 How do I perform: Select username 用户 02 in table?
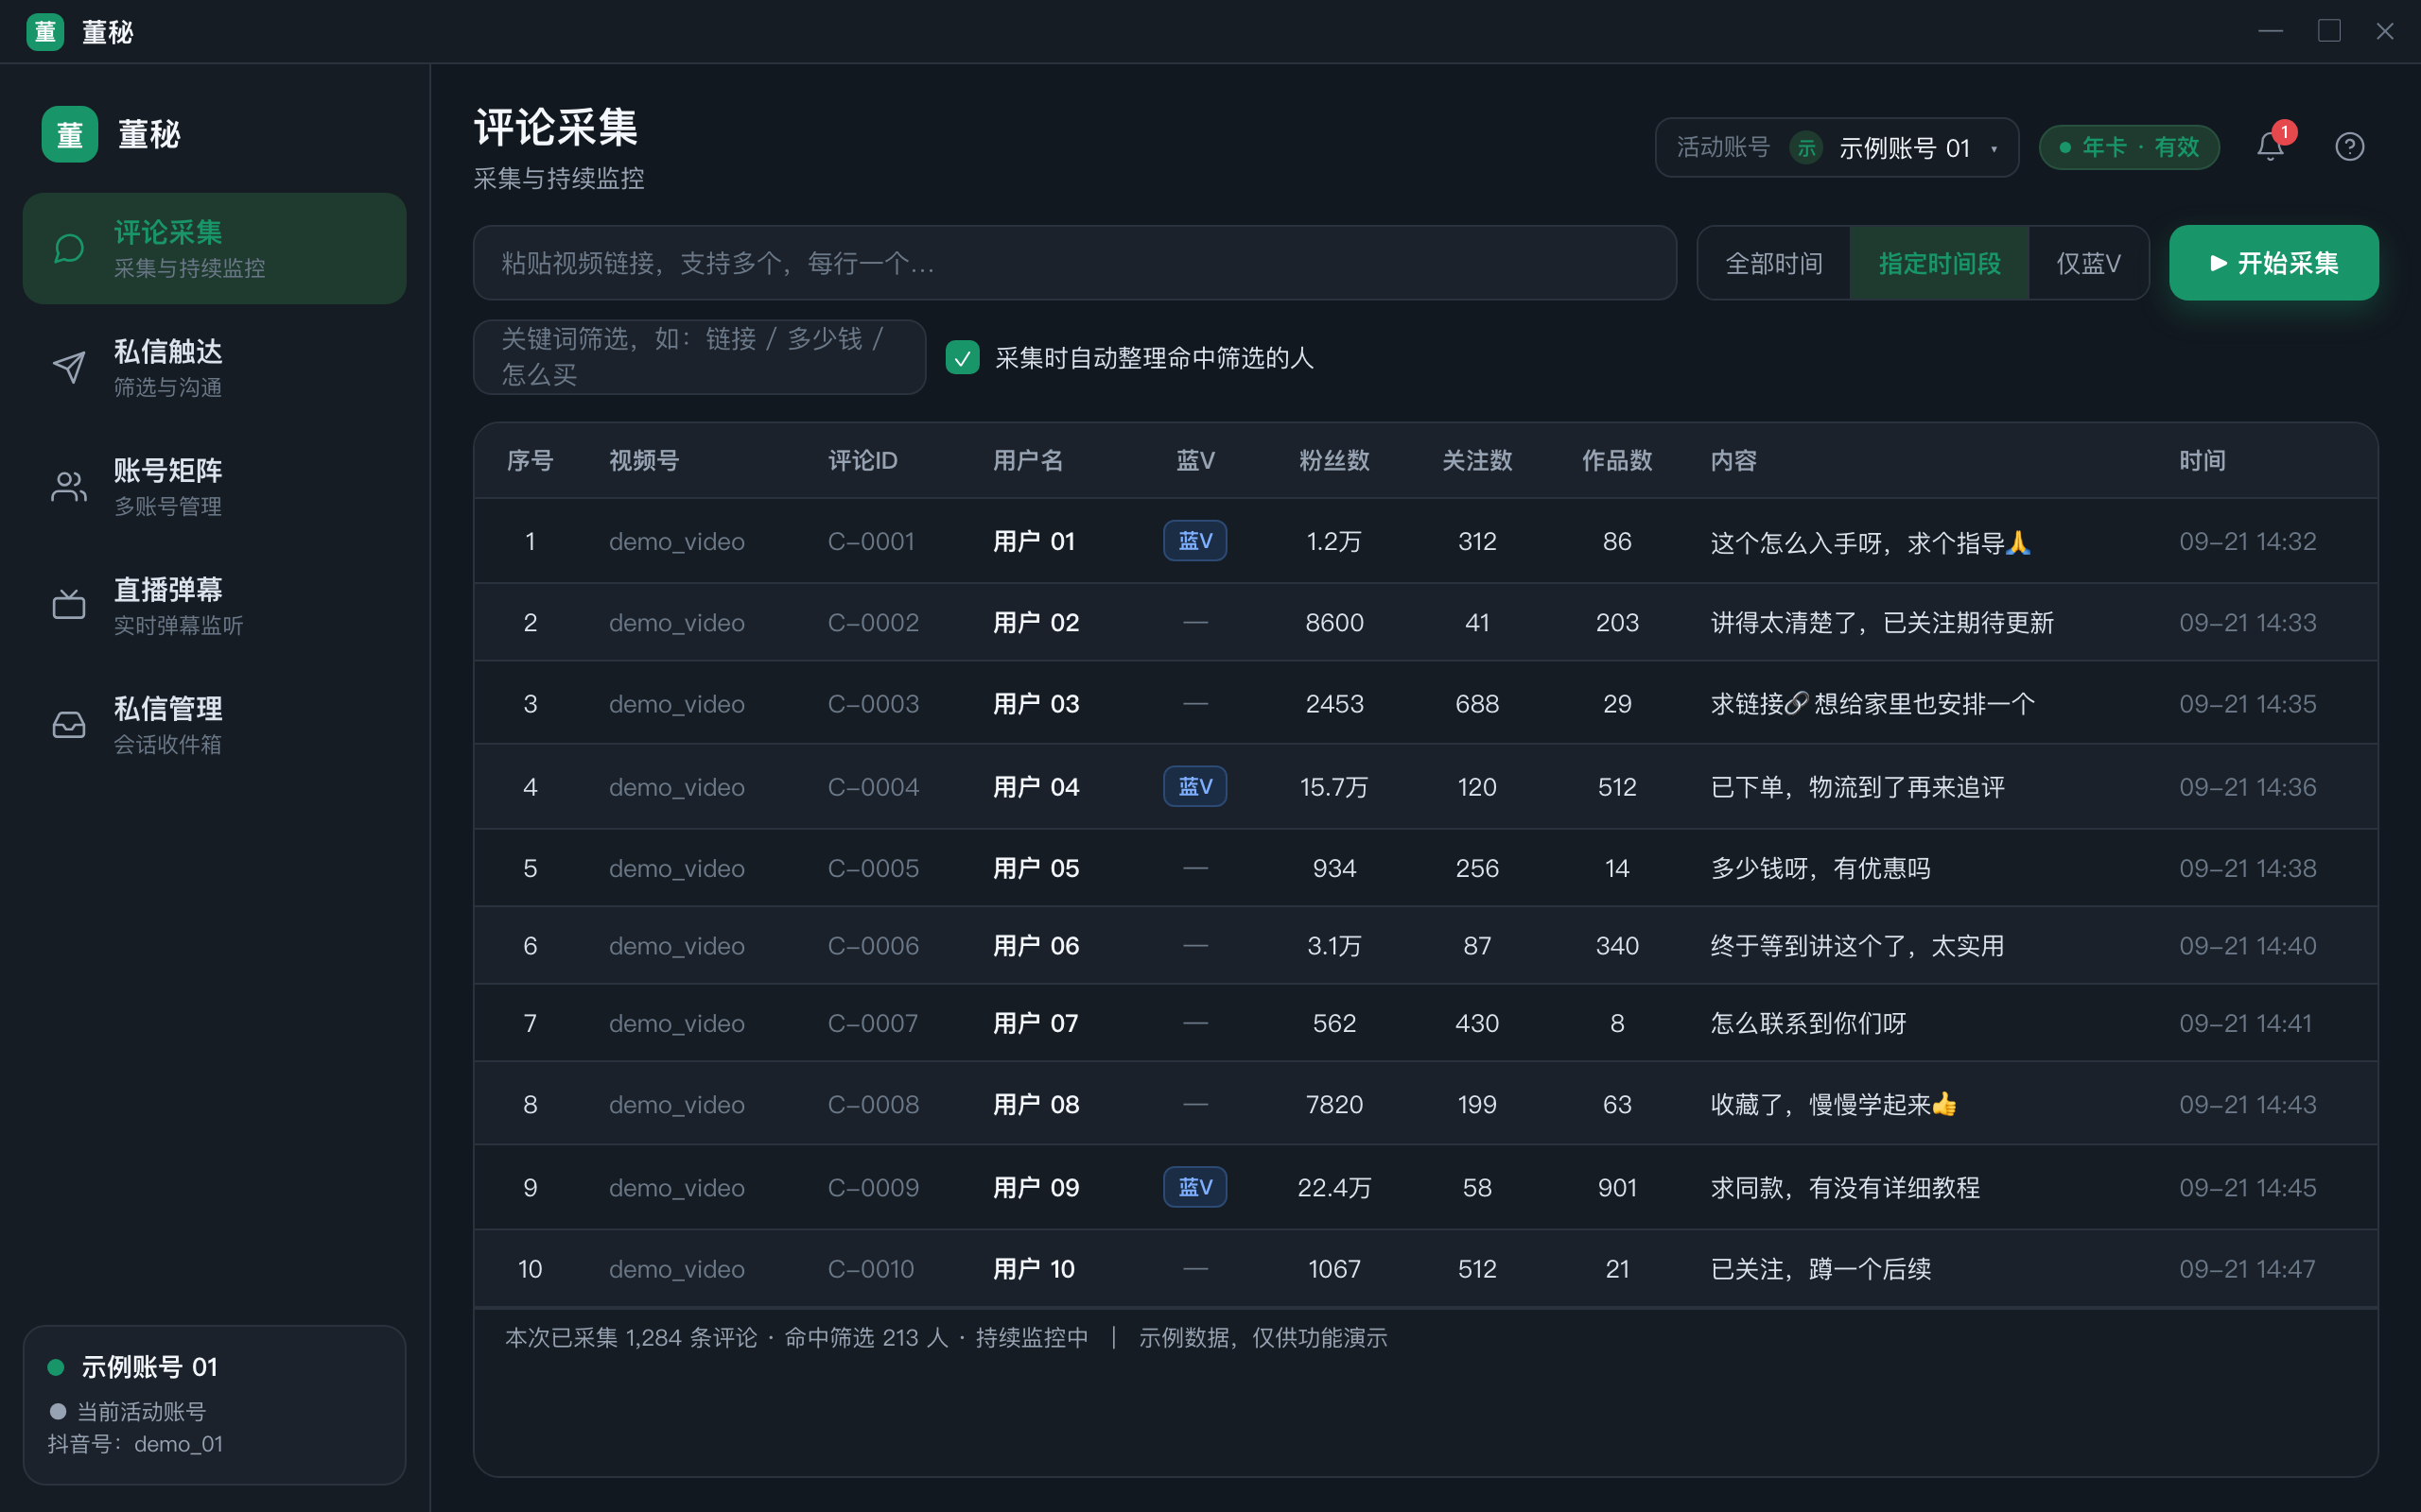(x=1036, y=623)
